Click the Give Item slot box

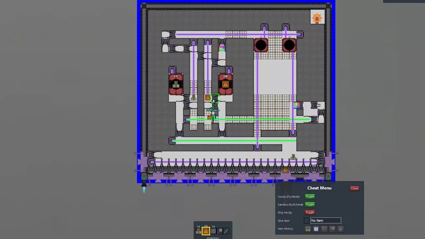point(306,220)
